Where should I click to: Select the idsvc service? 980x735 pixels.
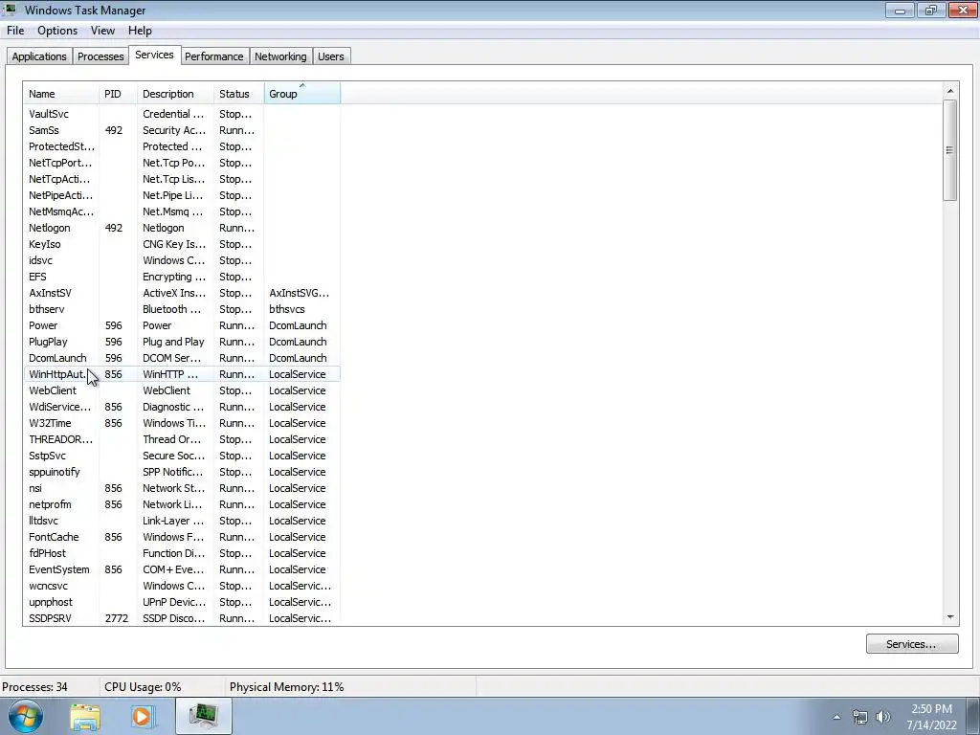[40, 260]
